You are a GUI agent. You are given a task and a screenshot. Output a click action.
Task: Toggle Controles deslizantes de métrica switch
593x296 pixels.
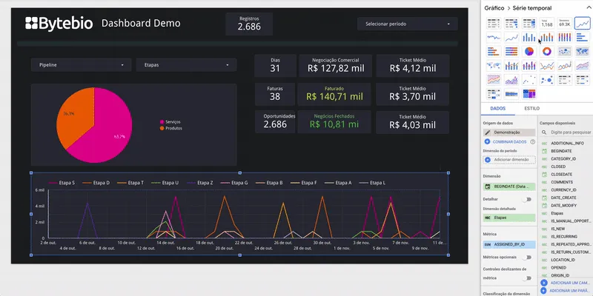click(527, 278)
